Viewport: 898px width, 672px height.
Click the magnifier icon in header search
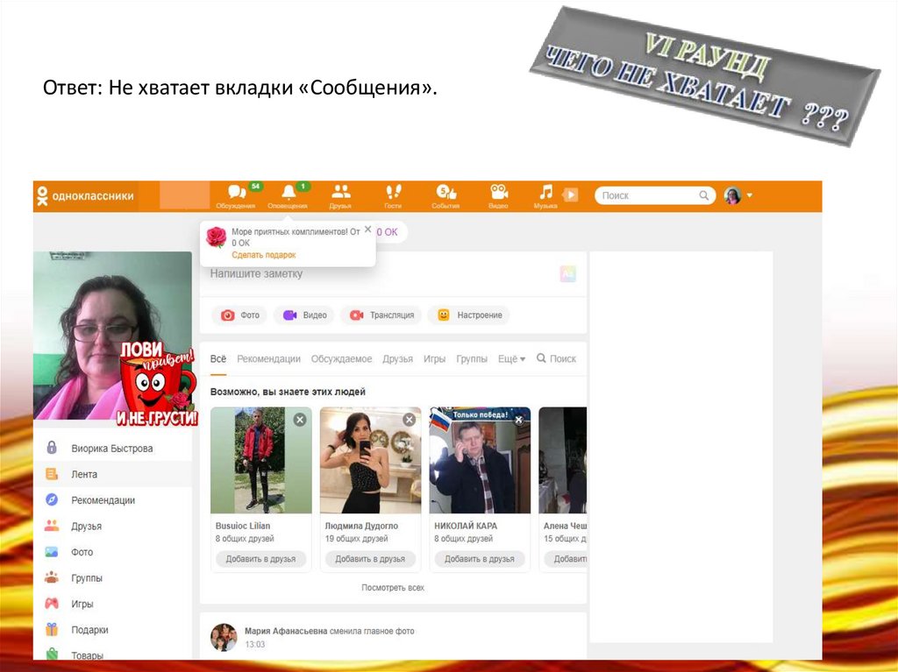click(704, 195)
